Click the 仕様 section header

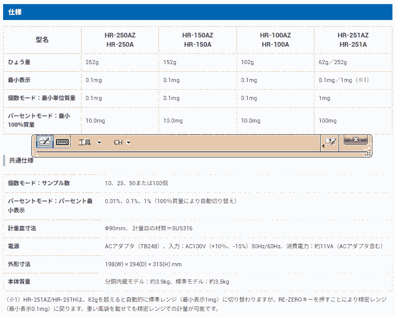click(15, 12)
